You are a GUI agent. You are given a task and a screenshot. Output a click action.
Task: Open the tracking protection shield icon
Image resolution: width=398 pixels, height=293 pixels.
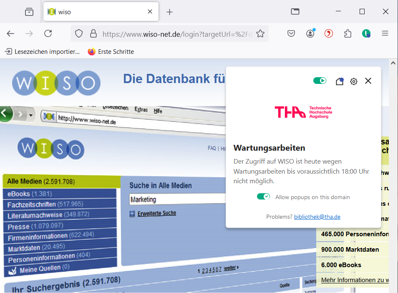(78, 34)
